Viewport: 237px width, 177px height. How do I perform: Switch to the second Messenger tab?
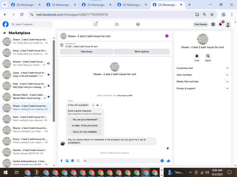point(61,5)
